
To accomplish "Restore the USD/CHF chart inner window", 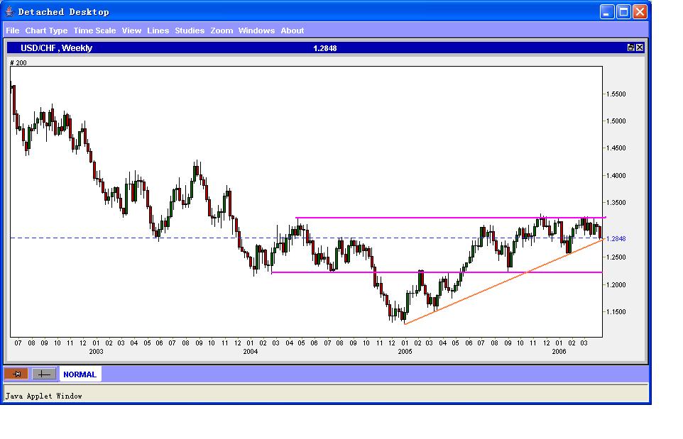I will [x=630, y=48].
